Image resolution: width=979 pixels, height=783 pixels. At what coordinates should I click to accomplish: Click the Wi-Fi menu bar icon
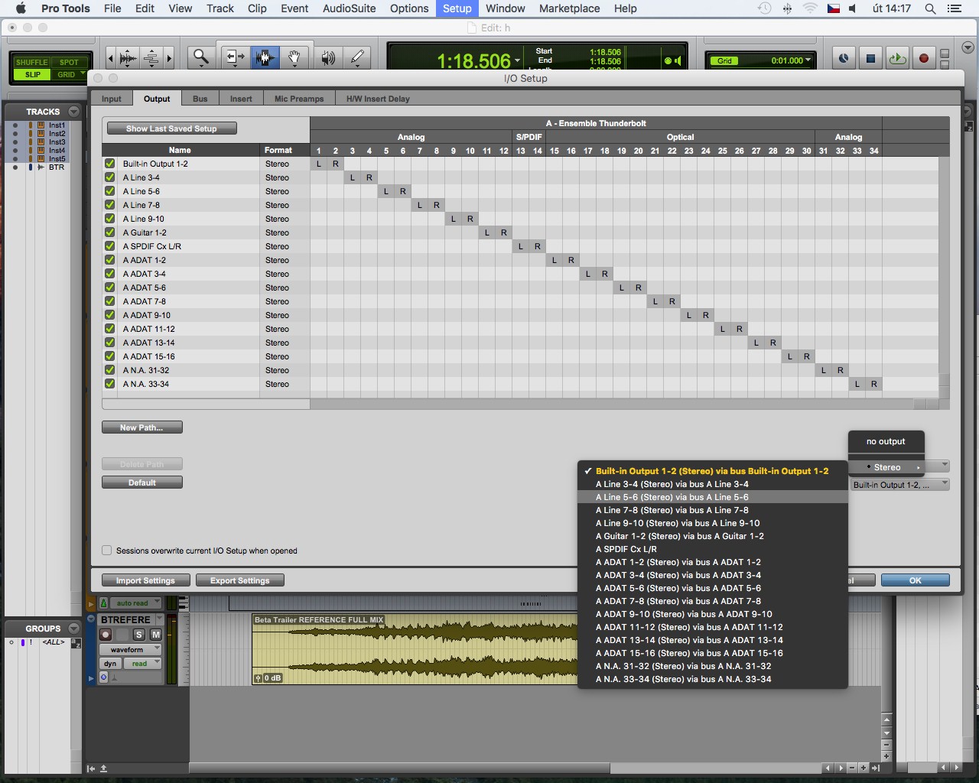point(810,8)
